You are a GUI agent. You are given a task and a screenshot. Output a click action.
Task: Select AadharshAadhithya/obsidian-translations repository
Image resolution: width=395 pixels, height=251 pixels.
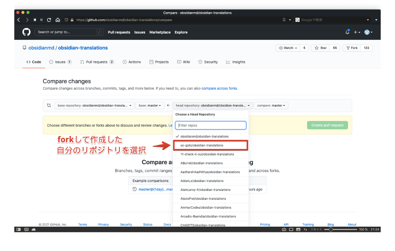pos(211,172)
